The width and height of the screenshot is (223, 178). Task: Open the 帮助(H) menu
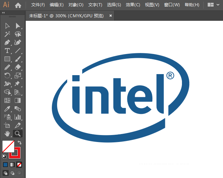pos(192,5)
